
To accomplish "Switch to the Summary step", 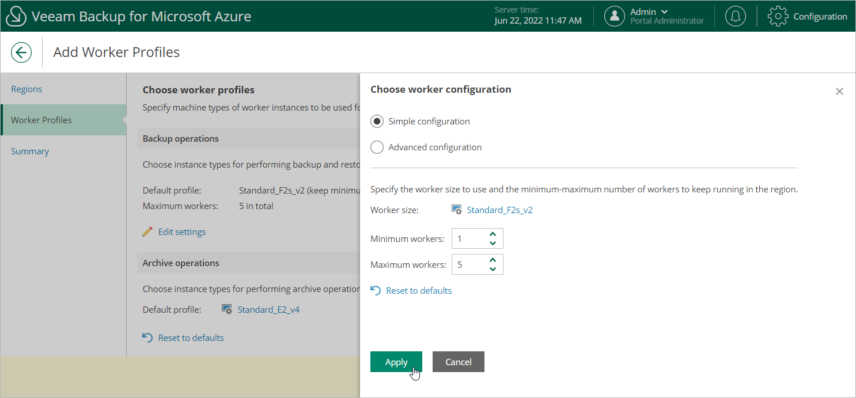I will tap(30, 151).
